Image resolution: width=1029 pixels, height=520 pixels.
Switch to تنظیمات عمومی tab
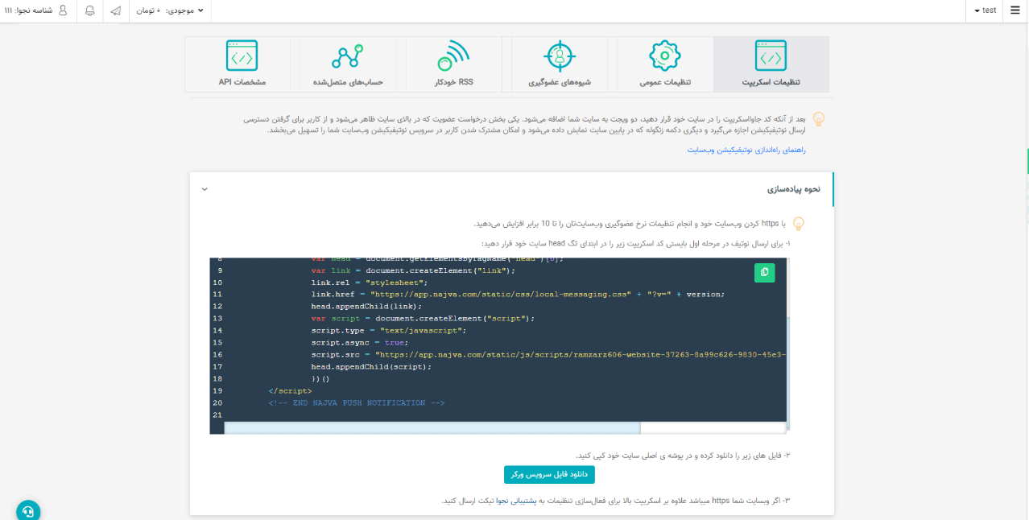665,64
